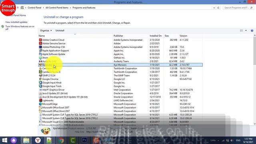Open the view options dropdown arrow
The width and height of the screenshot is (256, 144).
point(246,30)
